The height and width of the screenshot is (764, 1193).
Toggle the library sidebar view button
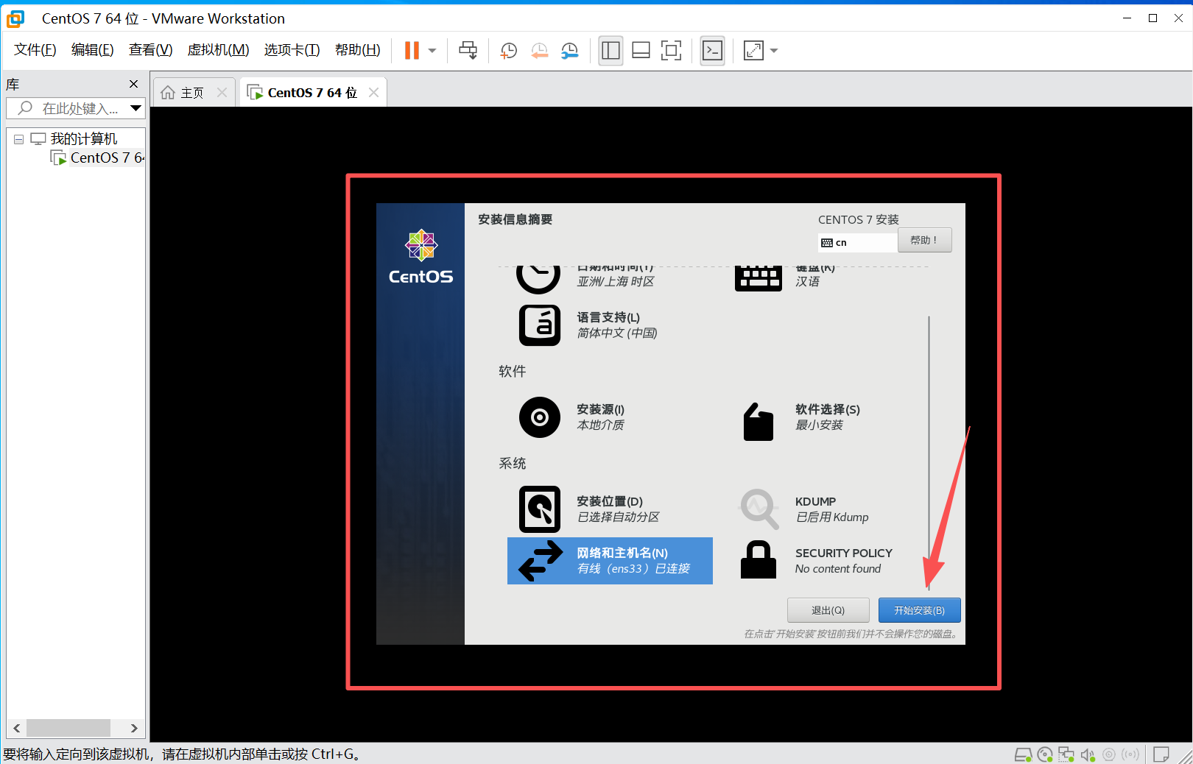click(x=610, y=50)
